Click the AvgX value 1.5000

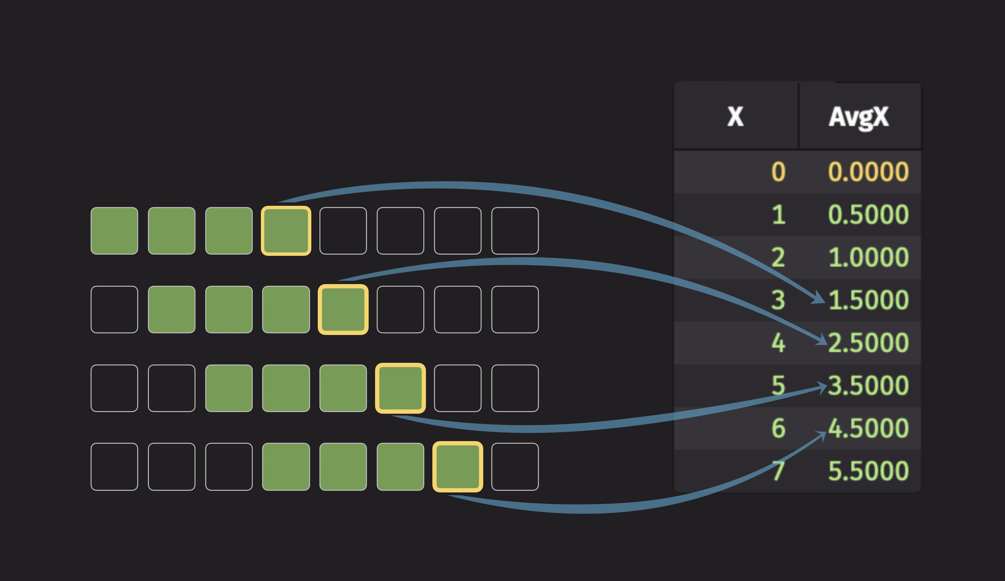(868, 300)
